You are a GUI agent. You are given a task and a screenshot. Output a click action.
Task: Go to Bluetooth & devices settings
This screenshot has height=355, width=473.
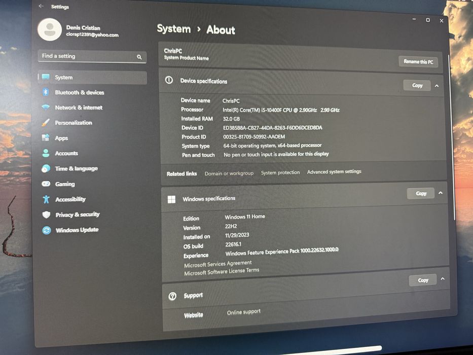(79, 92)
